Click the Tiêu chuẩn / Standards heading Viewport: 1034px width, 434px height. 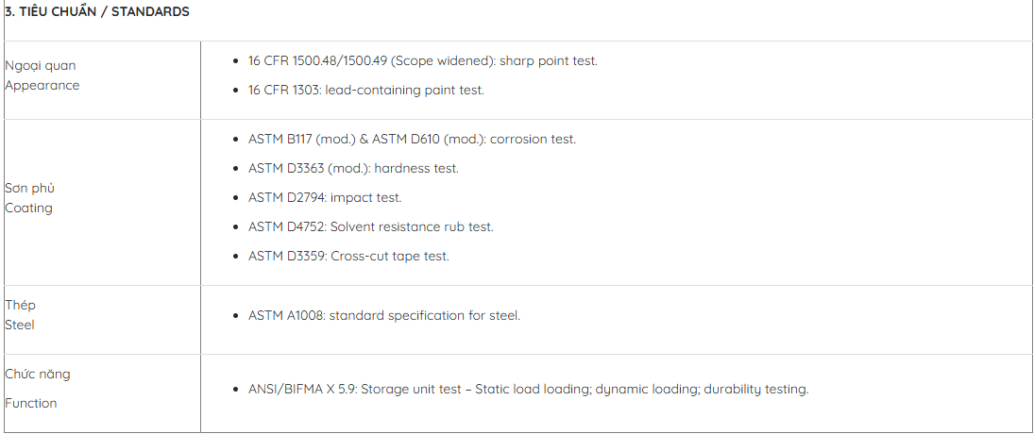[x=97, y=12]
